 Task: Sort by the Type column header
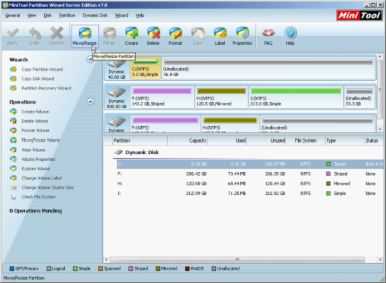tap(345, 141)
